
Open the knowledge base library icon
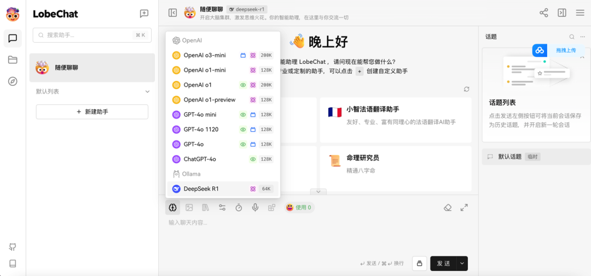[205, 207]
